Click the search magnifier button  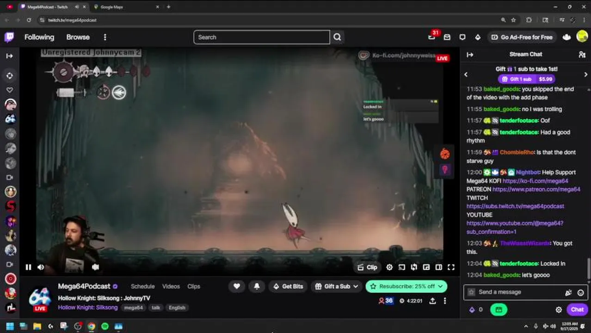coord(337,37)
